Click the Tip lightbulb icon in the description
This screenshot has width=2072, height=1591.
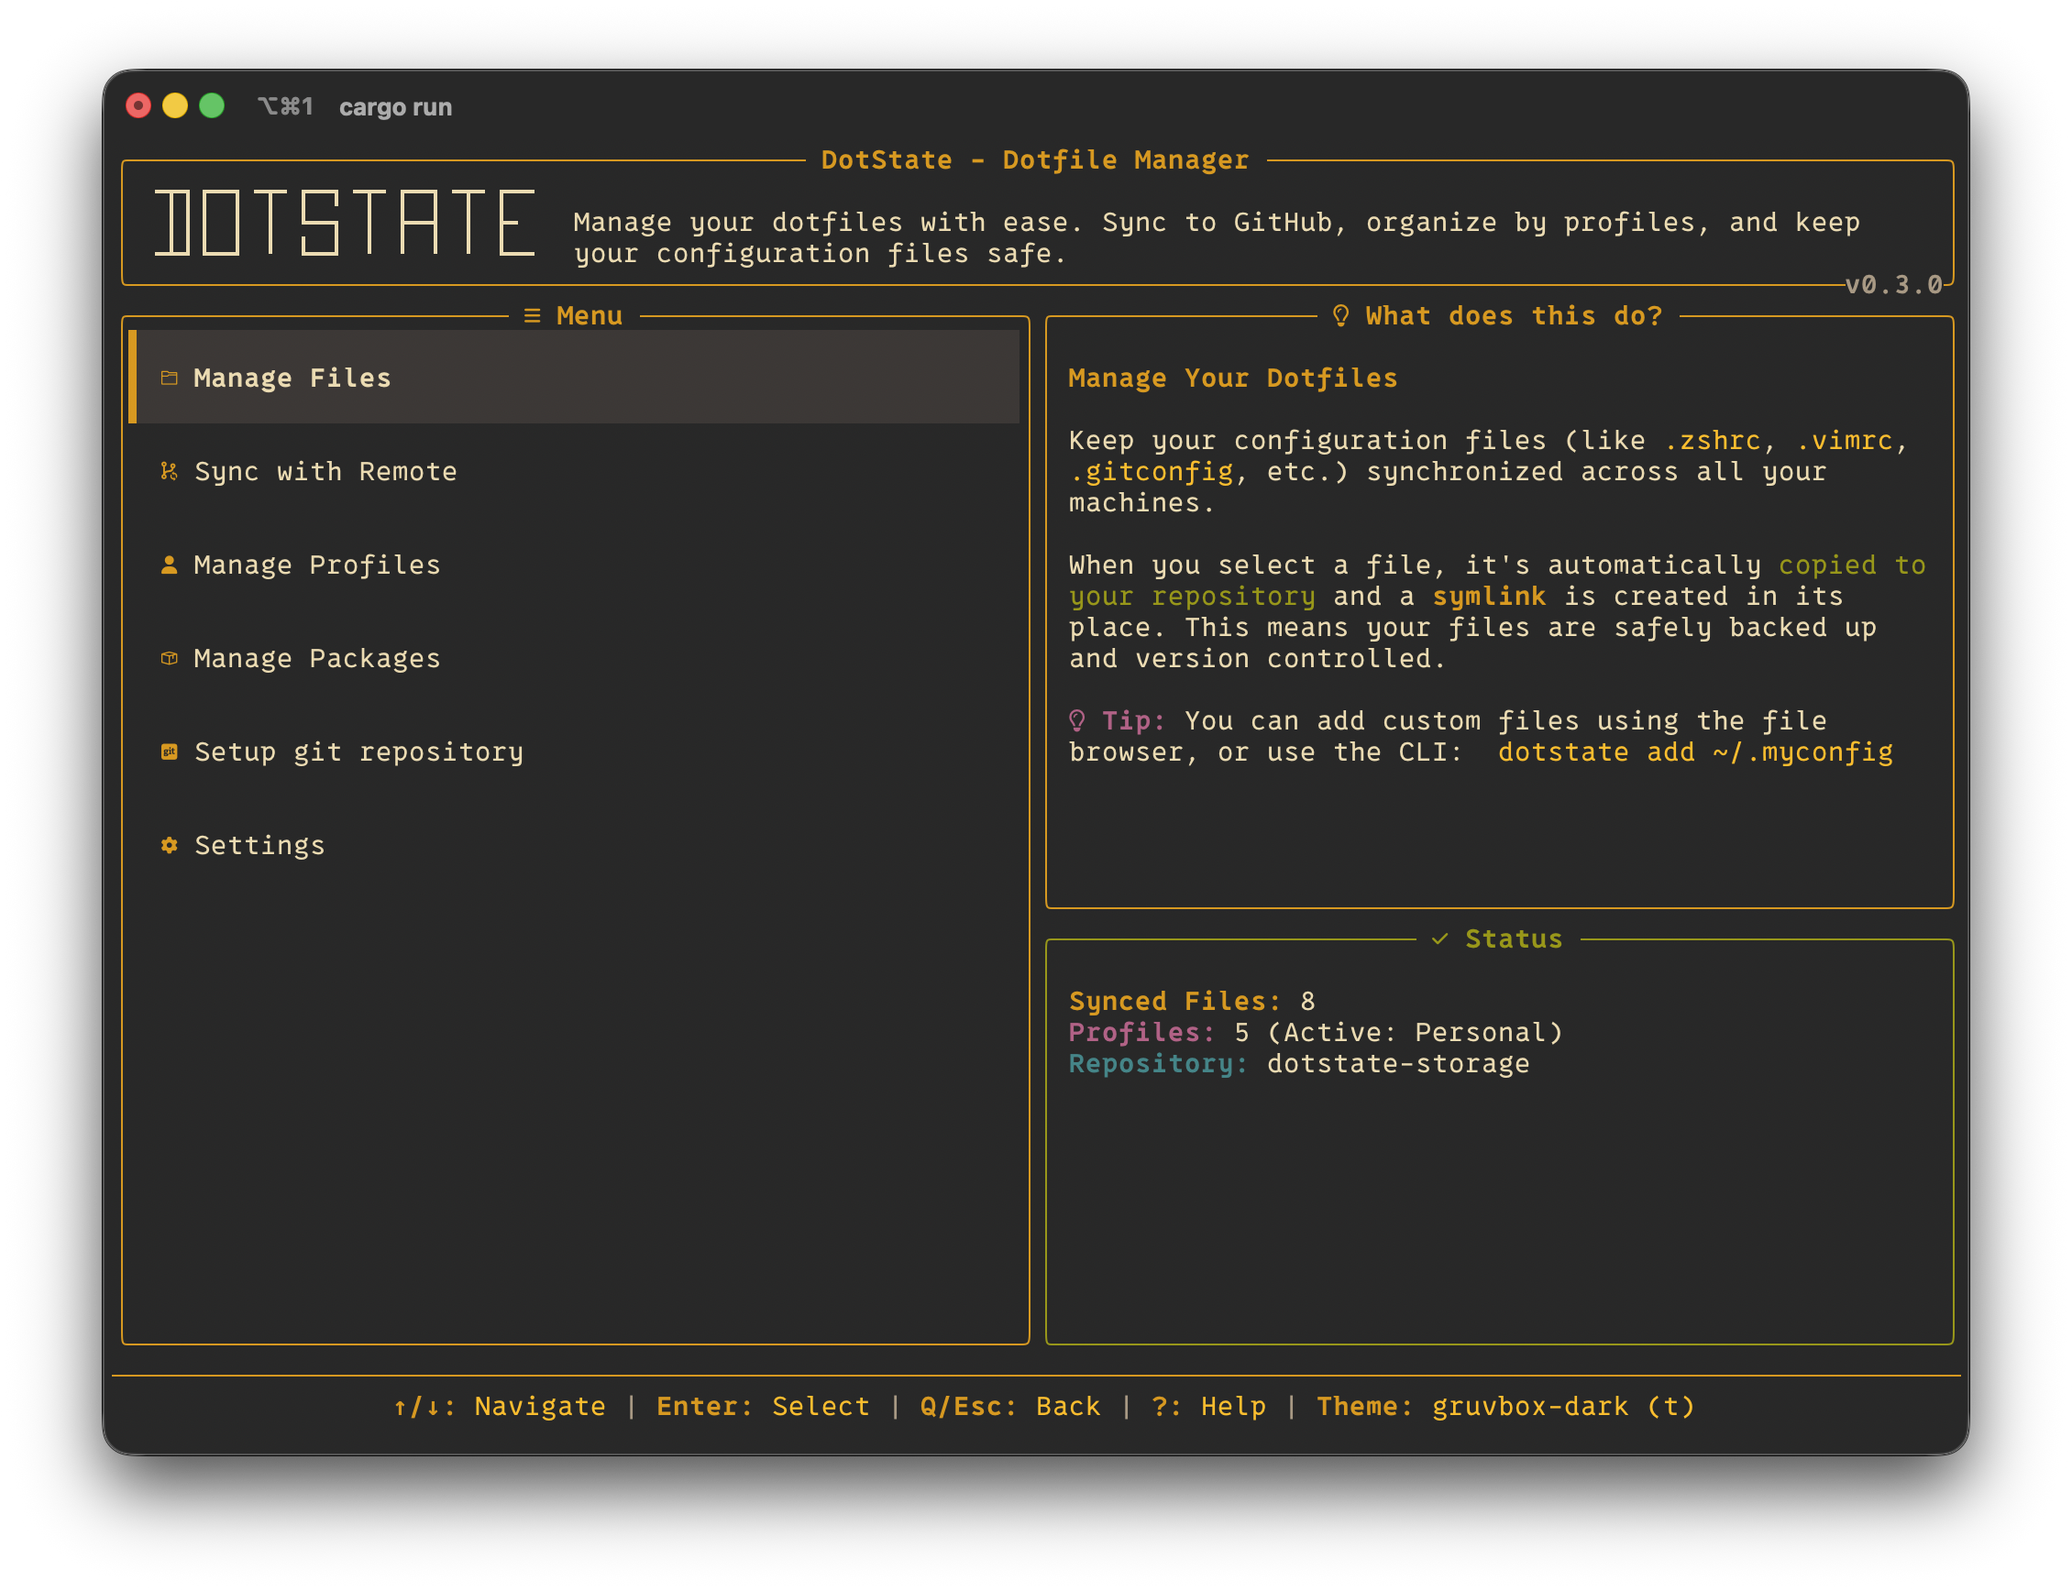tap(1077, 719)
